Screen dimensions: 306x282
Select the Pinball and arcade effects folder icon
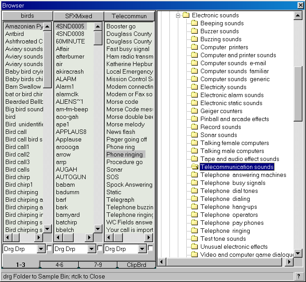[x=194, y=119]
